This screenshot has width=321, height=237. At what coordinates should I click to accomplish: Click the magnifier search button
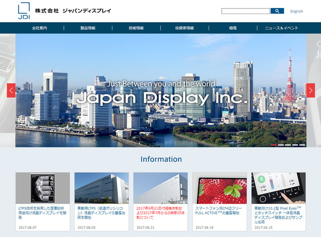[x=277, y=11]
